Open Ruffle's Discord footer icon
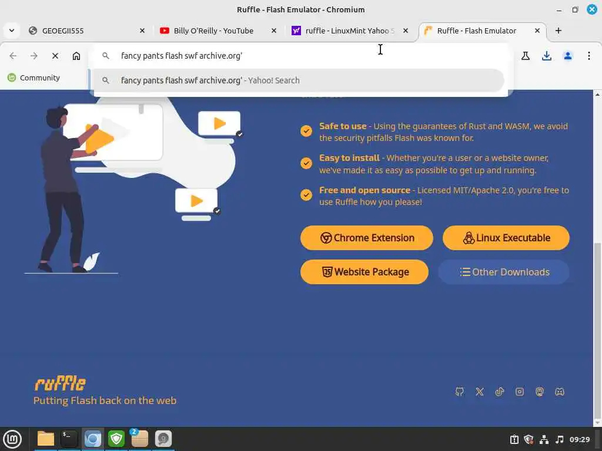Viewport: 602px width, 451px height. tap(560, 392)
